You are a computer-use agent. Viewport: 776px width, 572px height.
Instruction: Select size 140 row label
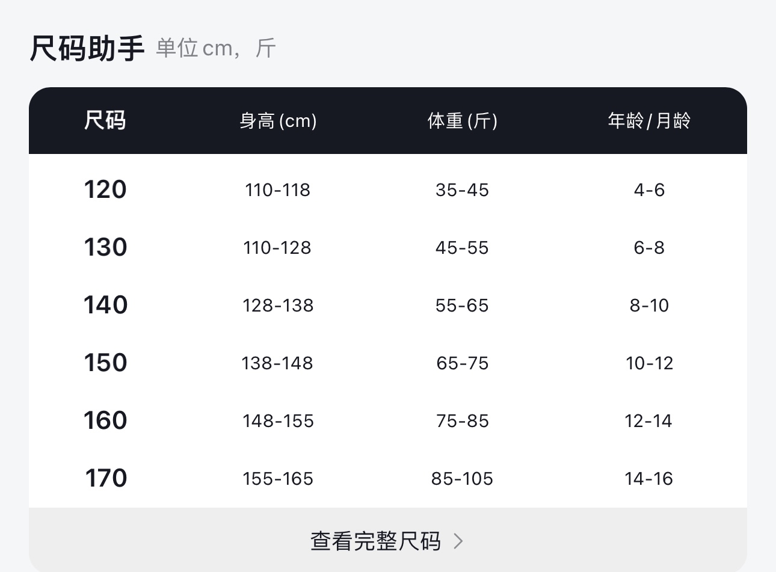click(105, 305)
